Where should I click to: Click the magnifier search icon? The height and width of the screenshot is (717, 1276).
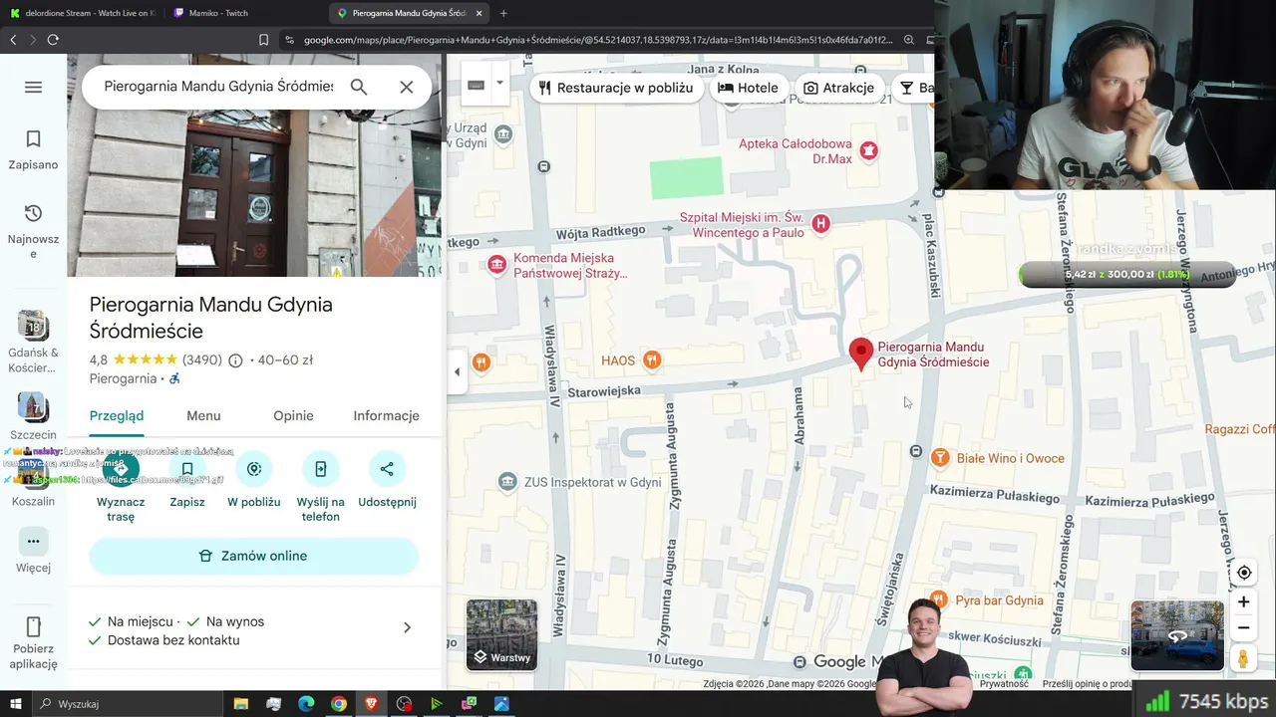click(x=359, y=87)
